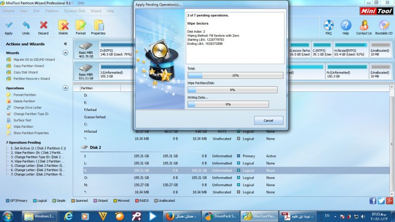Open the Help question mark icon
The height and width of the screenshot is (222, 395).
pyautogui.click(x=346, y=25)
